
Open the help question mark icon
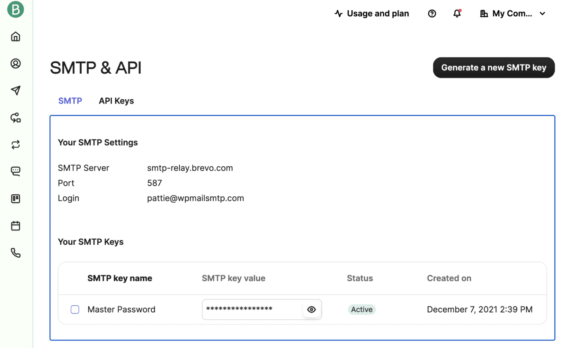click(432, 14)
